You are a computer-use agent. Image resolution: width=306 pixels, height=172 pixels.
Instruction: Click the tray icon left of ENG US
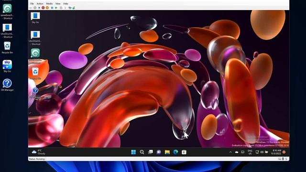pyautogui.click(x=242, y=152)
